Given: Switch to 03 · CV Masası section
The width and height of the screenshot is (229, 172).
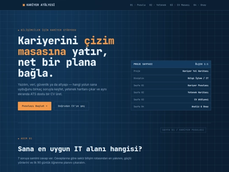Looking at the screenshot, I should click(x=180, y=5).
